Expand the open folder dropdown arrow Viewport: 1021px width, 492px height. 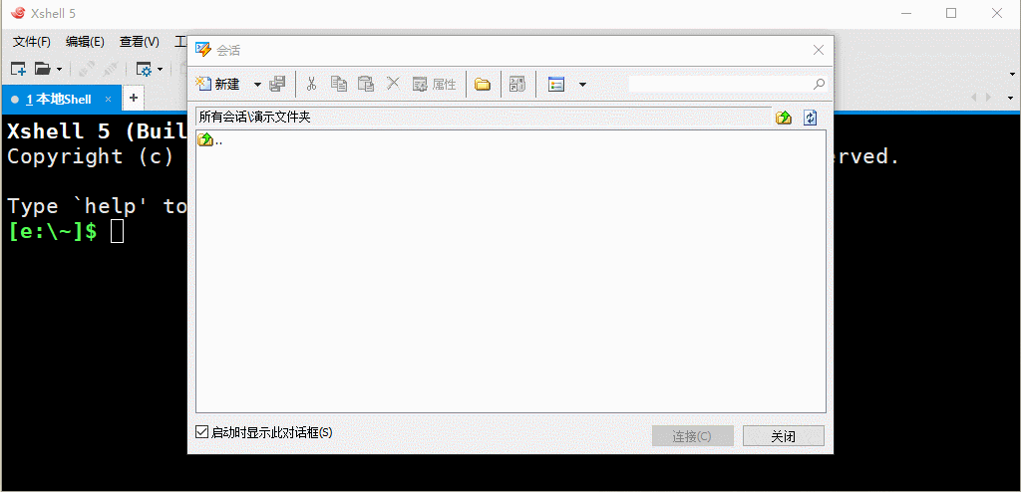coord(59,69)
